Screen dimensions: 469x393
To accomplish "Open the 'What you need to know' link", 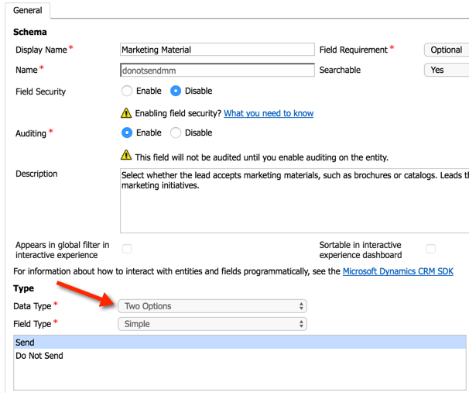I will 269,113.
